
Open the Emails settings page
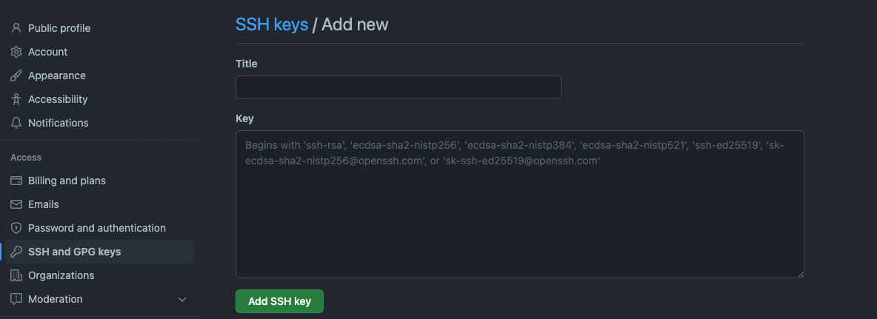point(43,204)
